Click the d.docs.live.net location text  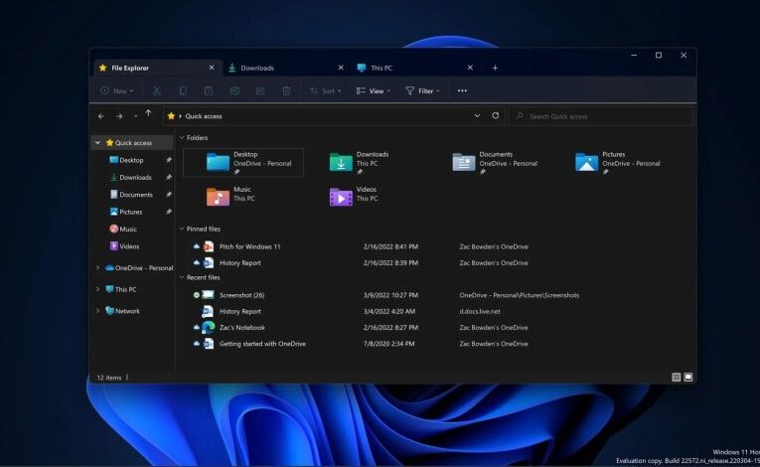(x=480, y=311)
